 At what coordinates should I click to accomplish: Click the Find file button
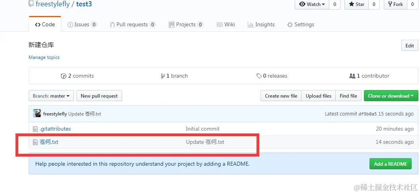(x=348, y=96)
